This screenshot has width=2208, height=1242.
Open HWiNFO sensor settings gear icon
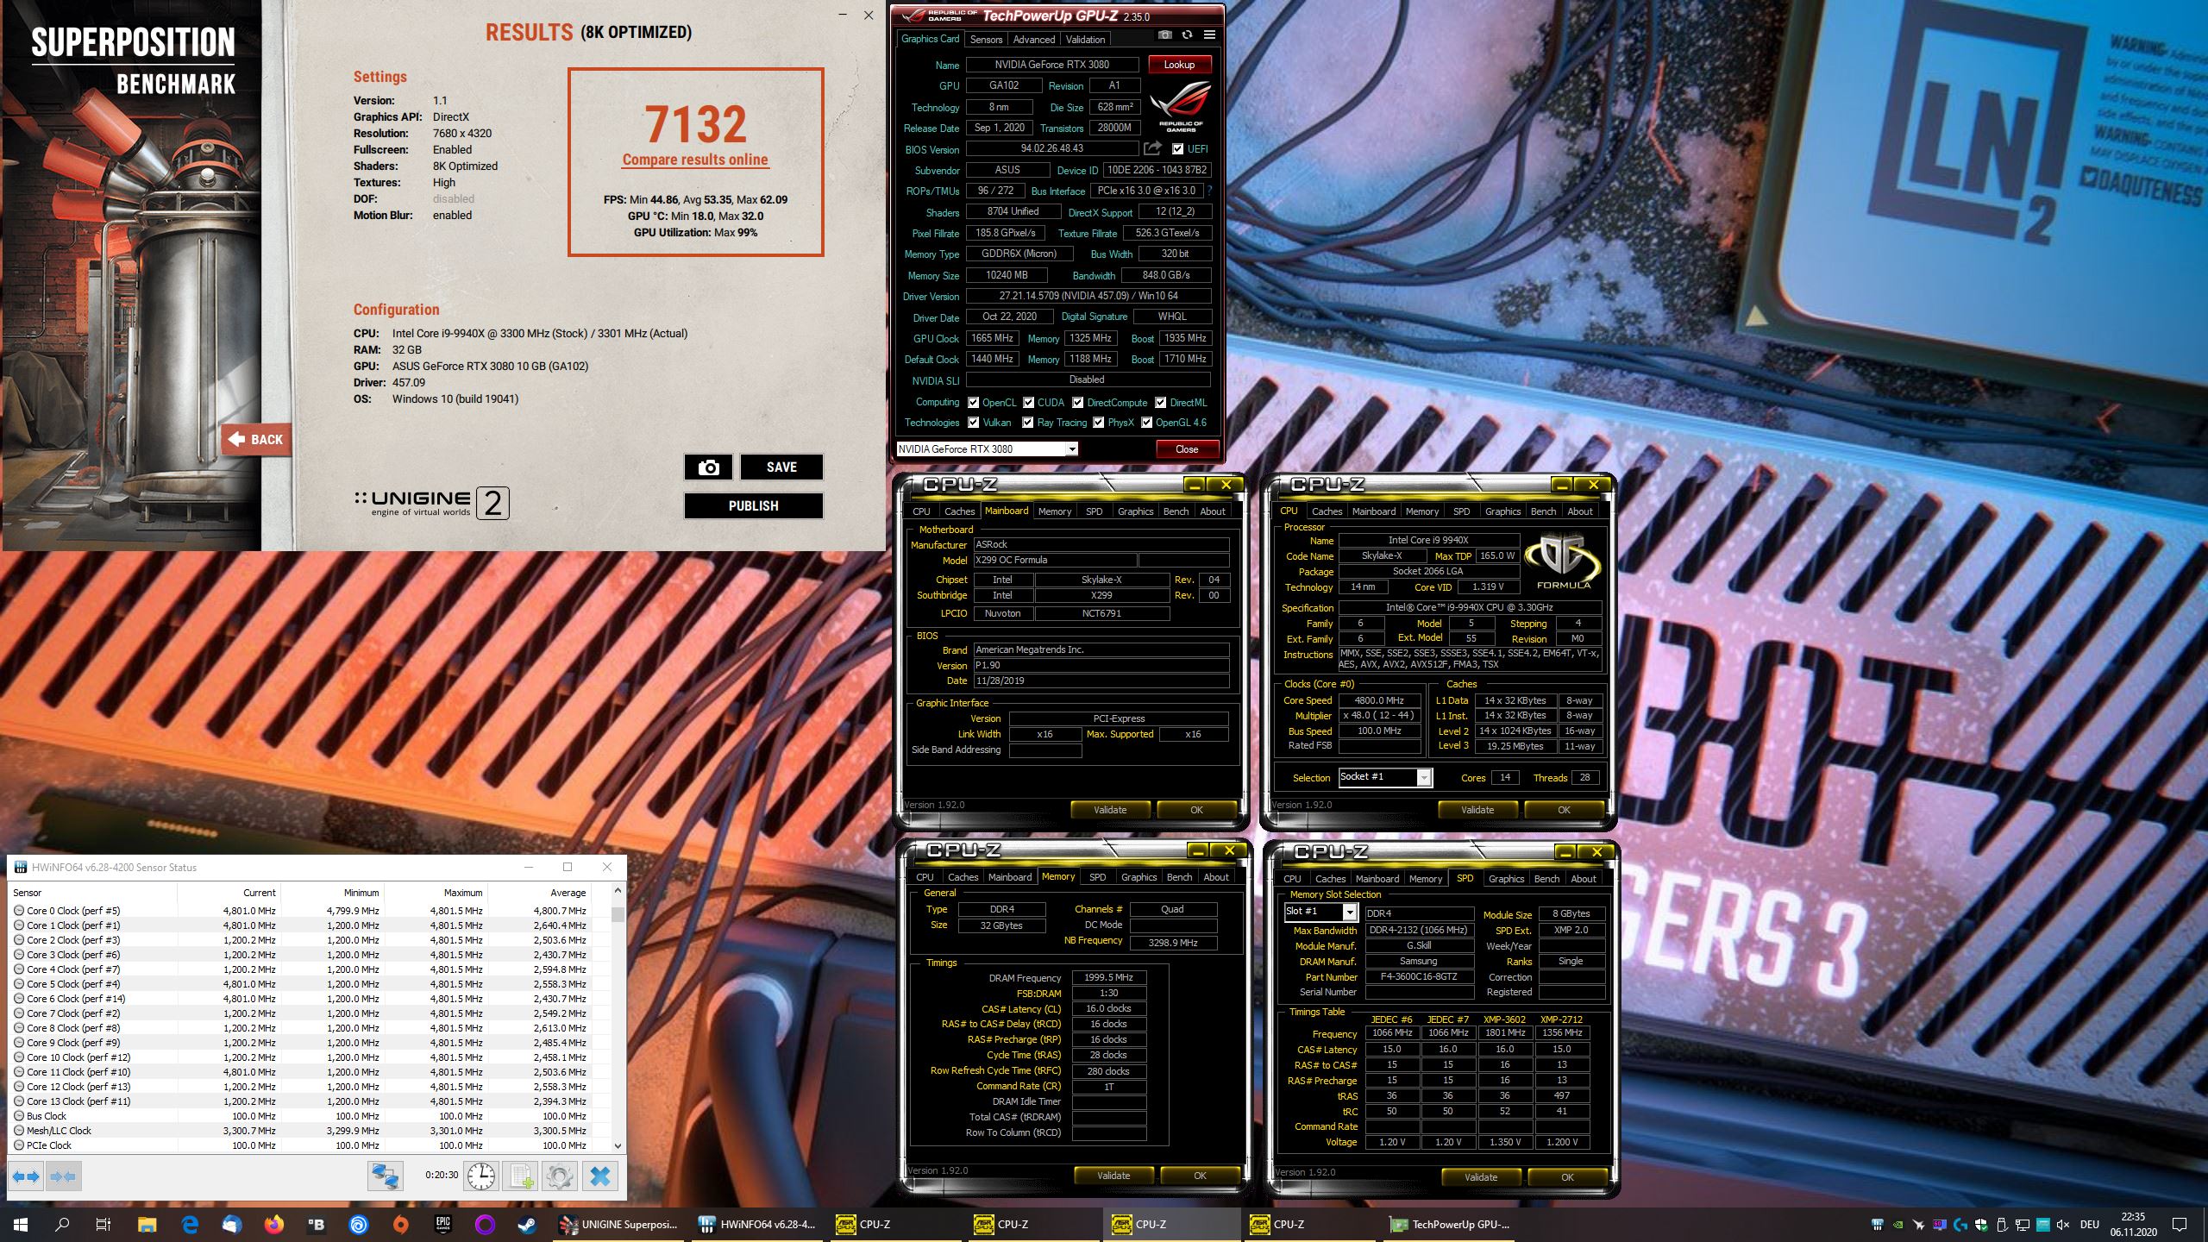(559, 1176)
